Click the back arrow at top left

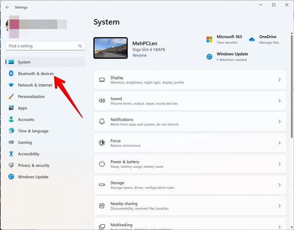7,7
